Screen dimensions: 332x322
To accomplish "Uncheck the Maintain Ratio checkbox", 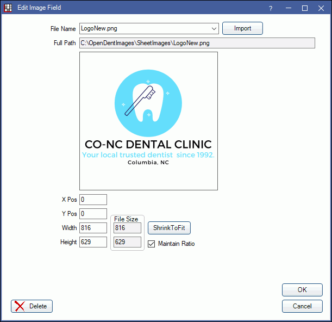I will [152, 244].
